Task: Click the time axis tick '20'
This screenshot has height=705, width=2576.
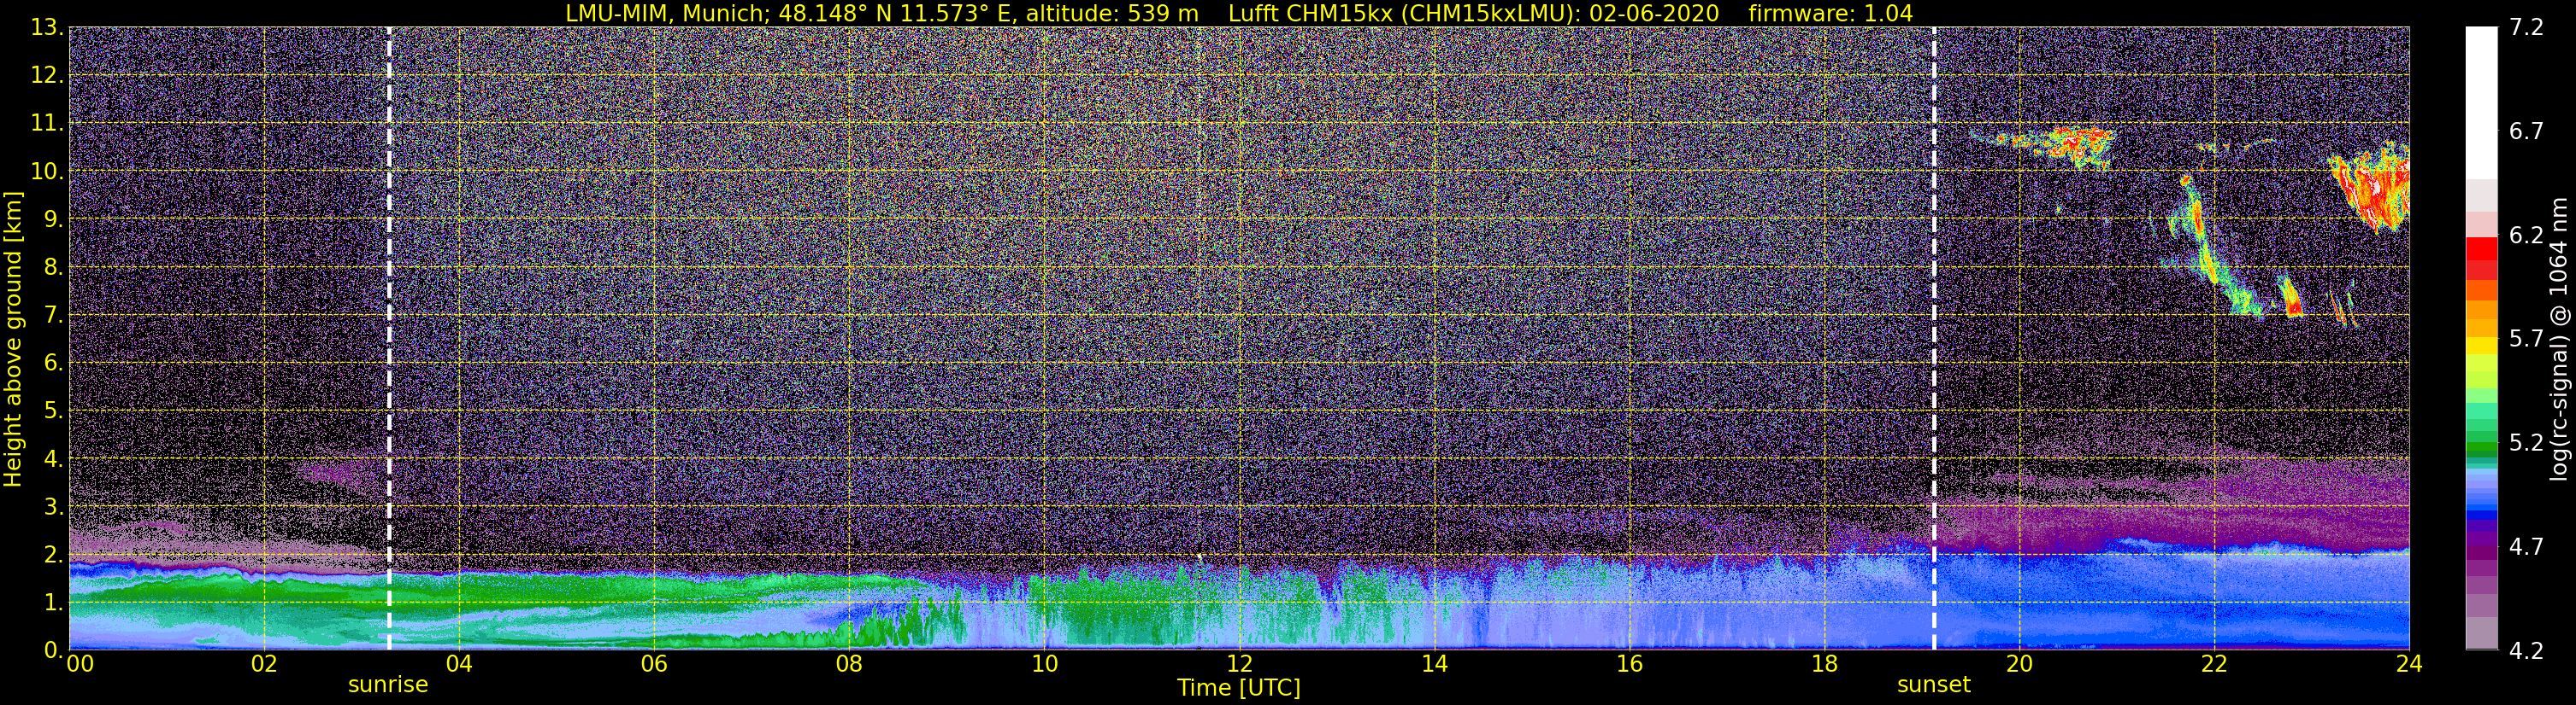Action: tap(2019, 664)
